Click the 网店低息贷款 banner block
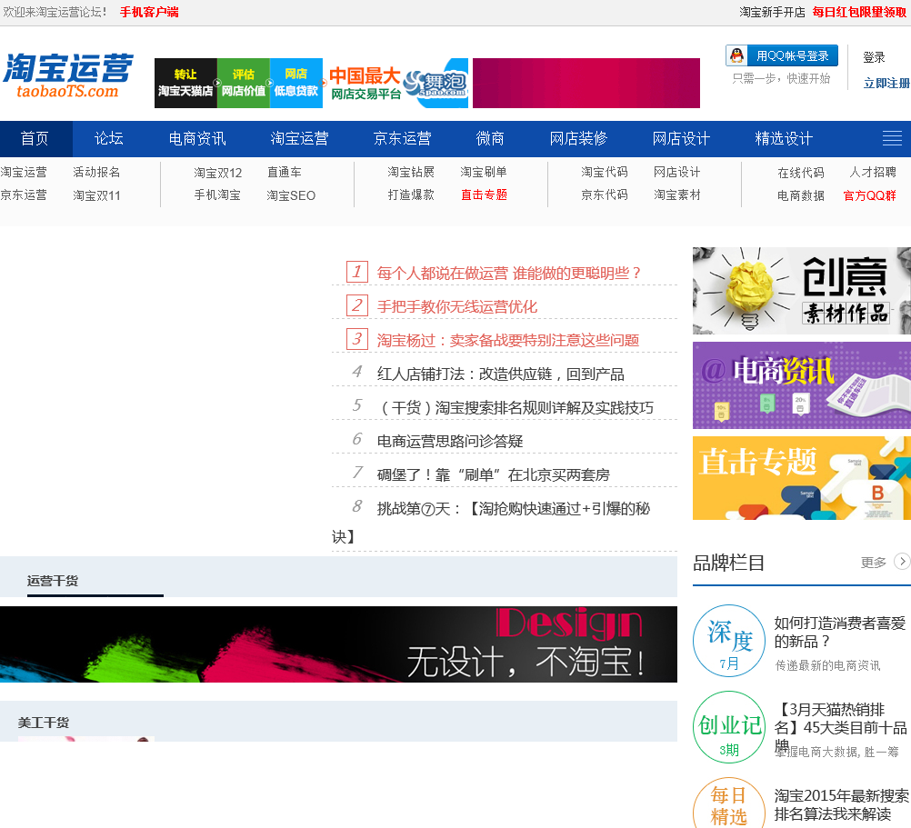 coord(295,83)
